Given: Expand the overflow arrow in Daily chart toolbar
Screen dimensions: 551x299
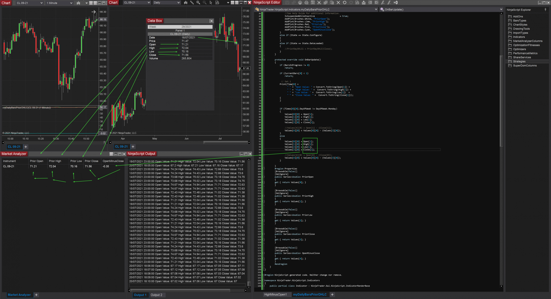Looking at the screenshot, I should pos(228,3).
